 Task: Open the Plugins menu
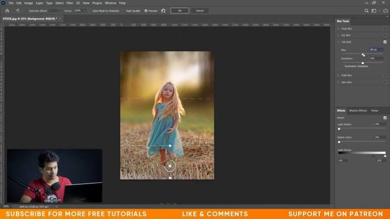(97, 3)
